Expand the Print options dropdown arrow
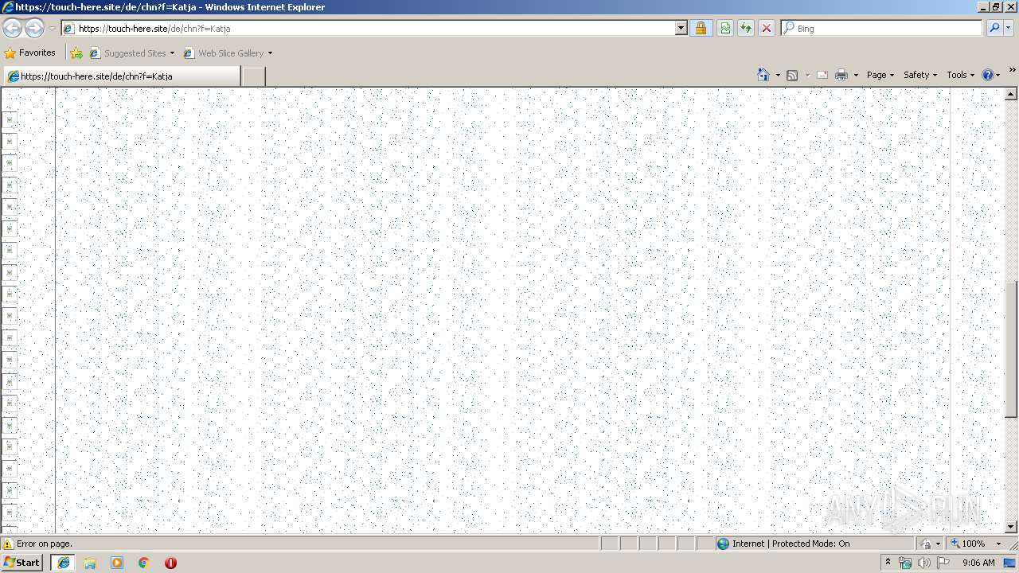This screenshot has height=573, width=1019. [x=856, y=75]
